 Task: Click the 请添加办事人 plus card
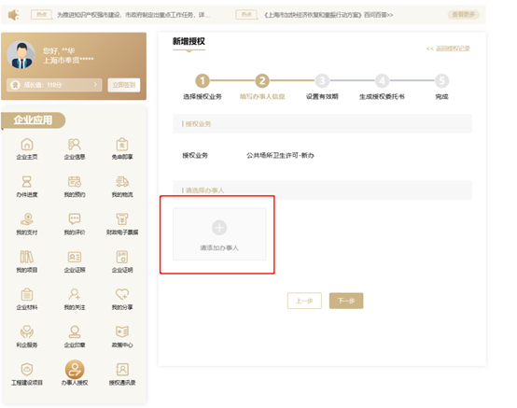219,234
